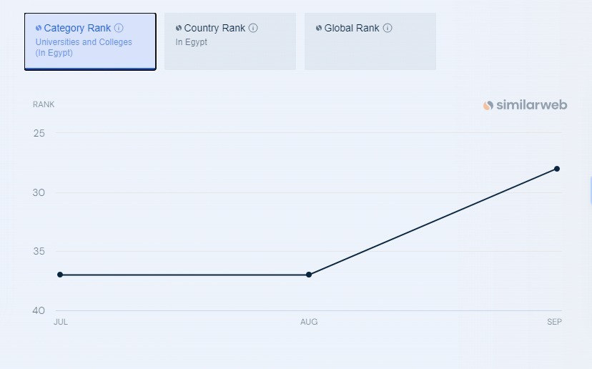This screenshot has width=592, height=369.
Task: Click the small Similarweb icon before Global Rank
Action: point(319,28)
